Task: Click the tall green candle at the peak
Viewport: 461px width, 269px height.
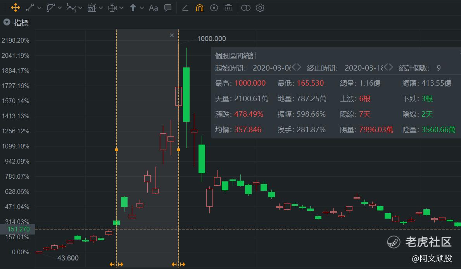Action: point(186,94)
